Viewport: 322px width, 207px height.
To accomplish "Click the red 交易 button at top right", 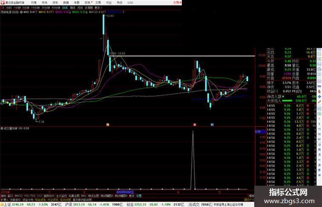I will pyautogui.click(x=177, y=3).
